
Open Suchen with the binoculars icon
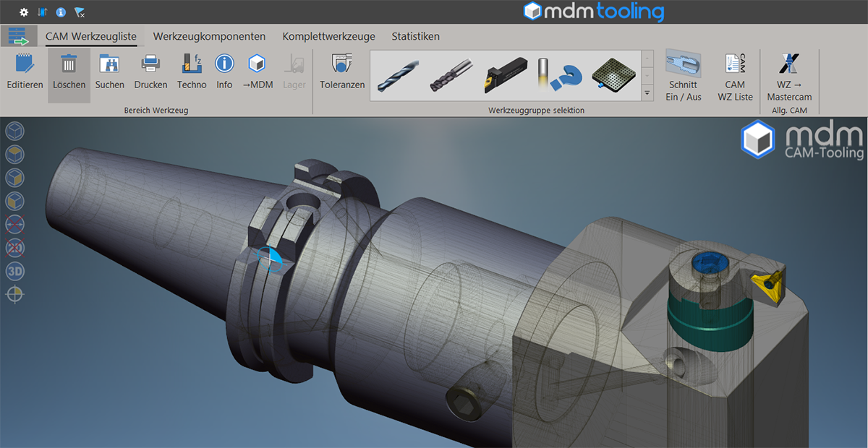point(109,65)
